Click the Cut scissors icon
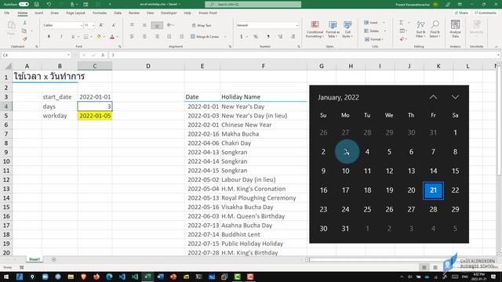 24,23
